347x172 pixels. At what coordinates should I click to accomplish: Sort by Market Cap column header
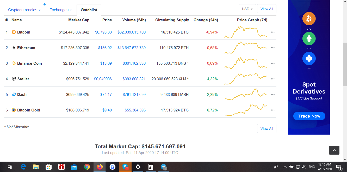(79, 20)
